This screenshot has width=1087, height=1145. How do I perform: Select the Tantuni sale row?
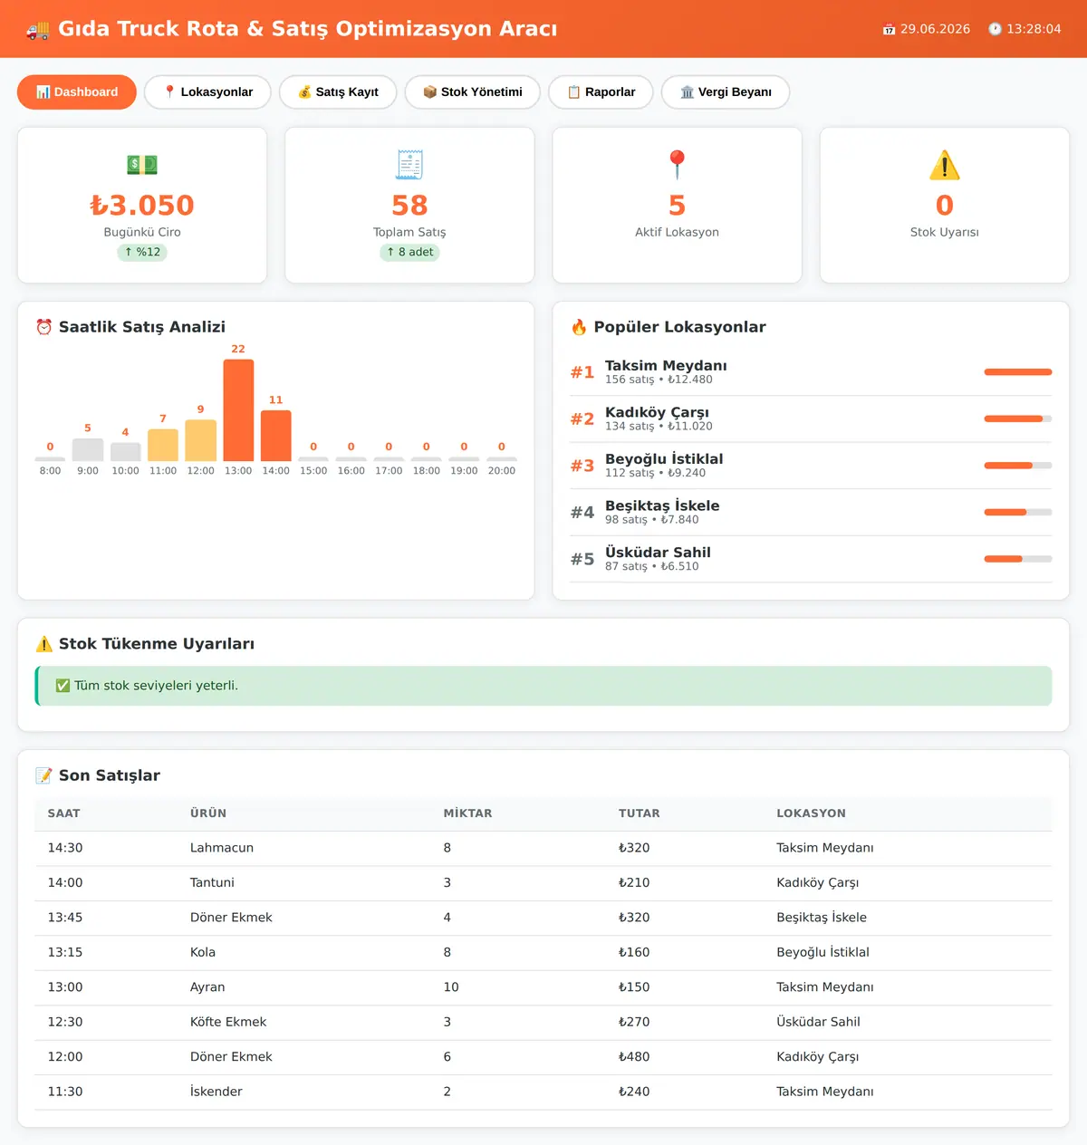click(x=543, y=882)
